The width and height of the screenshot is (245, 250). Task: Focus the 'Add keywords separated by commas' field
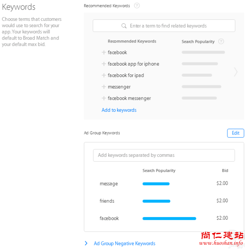[164, 155]
